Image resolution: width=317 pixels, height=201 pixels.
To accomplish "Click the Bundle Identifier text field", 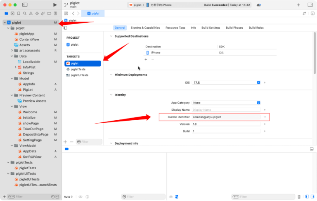I will (226, 117).
